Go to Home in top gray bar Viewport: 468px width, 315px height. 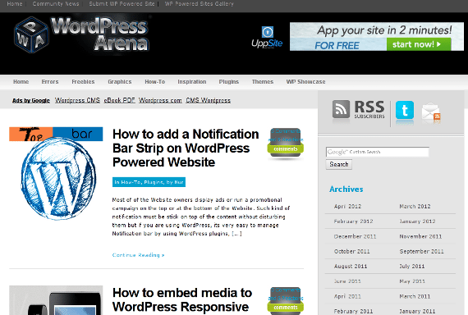point(15,4)
